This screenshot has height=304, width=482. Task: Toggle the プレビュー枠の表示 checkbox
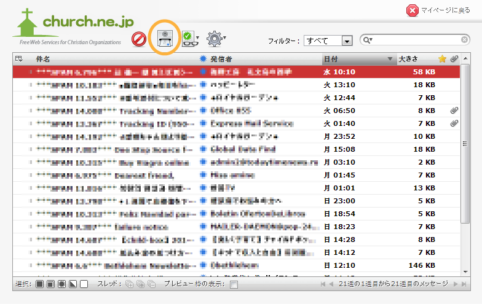234,284
